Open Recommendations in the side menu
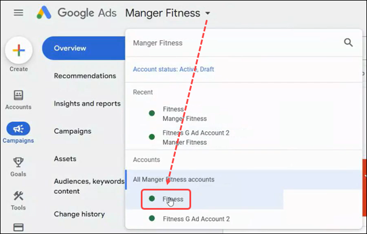Viewport: 367px width, 234px height. click(85, 76)
